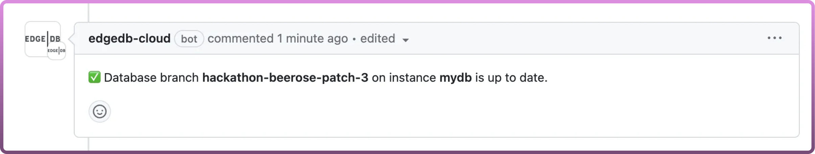This screenshot has width=815, height=154.
Task: Click the green checkmark emoji
Action: pos(94,77)
